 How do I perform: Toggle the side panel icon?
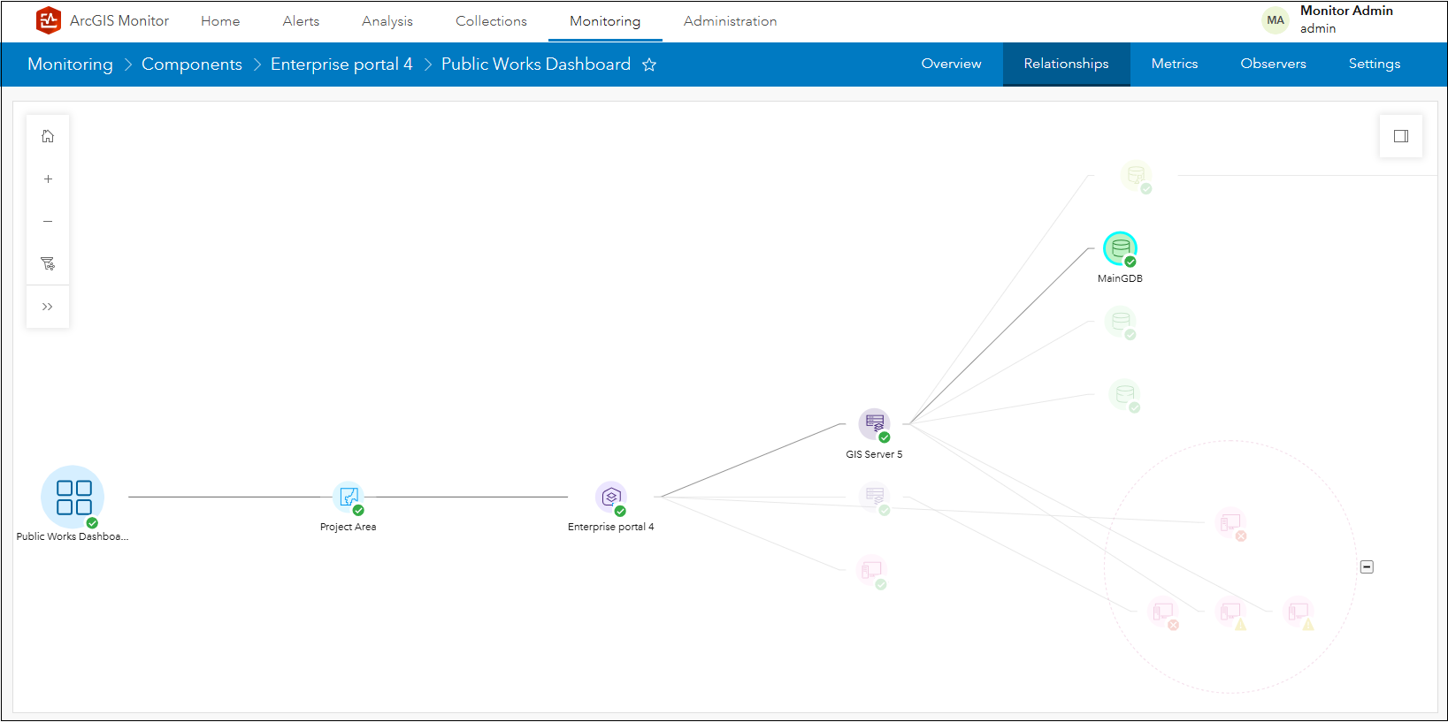1401,136
